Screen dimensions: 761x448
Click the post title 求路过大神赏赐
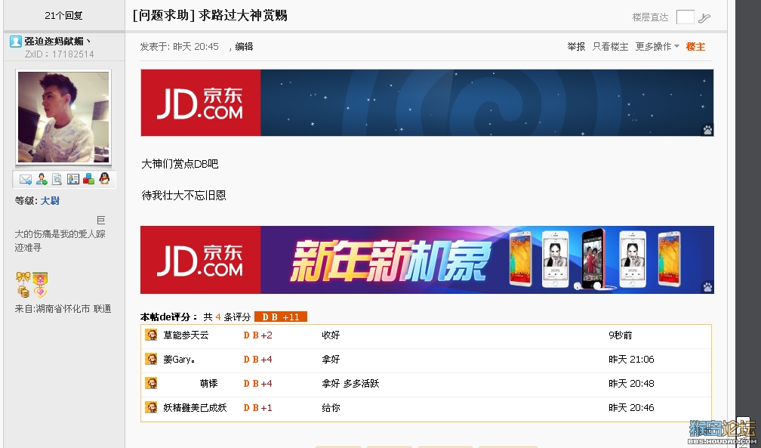[x=242, y=16]
